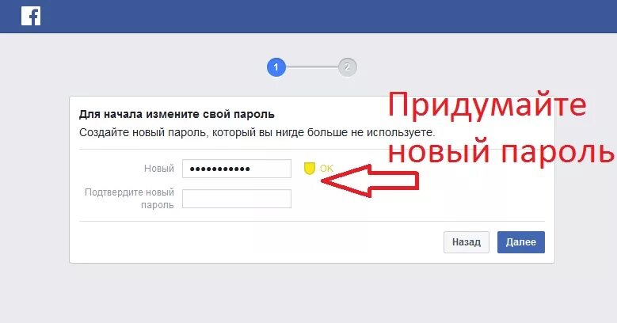The width and height of the screenshot is (617, 323).
Task: Continue with the blue Далее button
Action: click(x=521, y=242)
